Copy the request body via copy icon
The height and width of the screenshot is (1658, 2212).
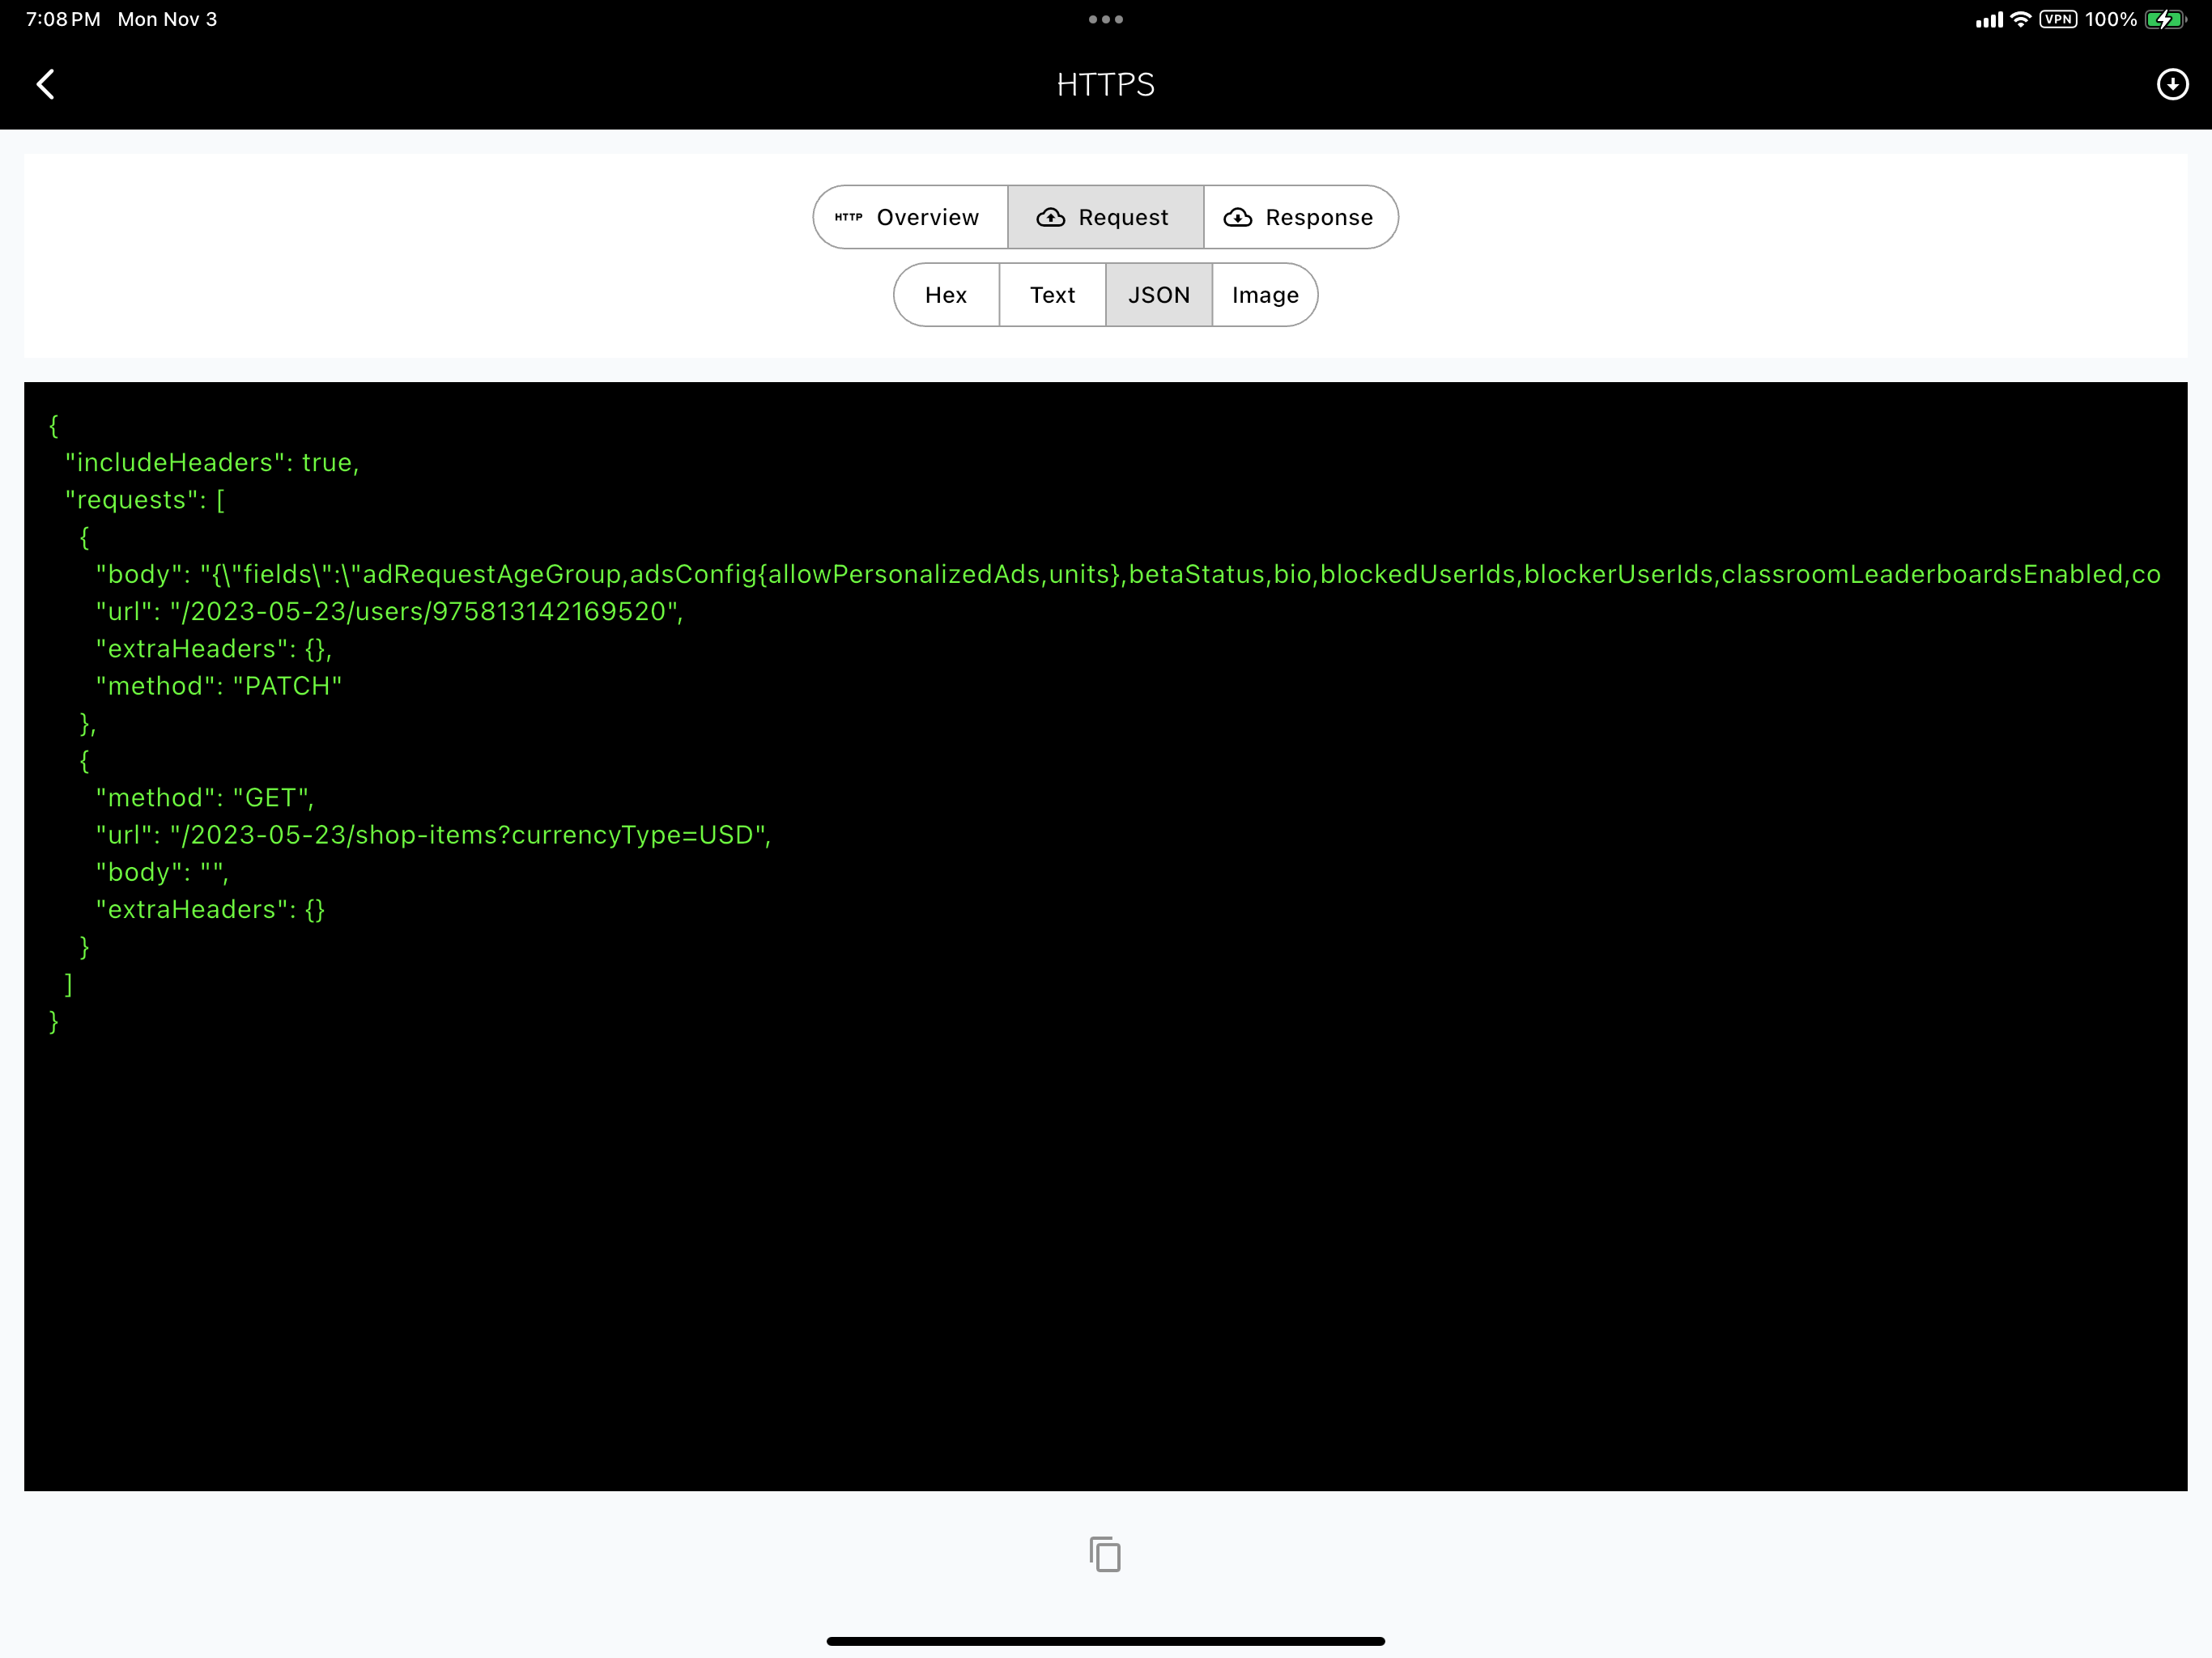[x=1104, y=1553]
